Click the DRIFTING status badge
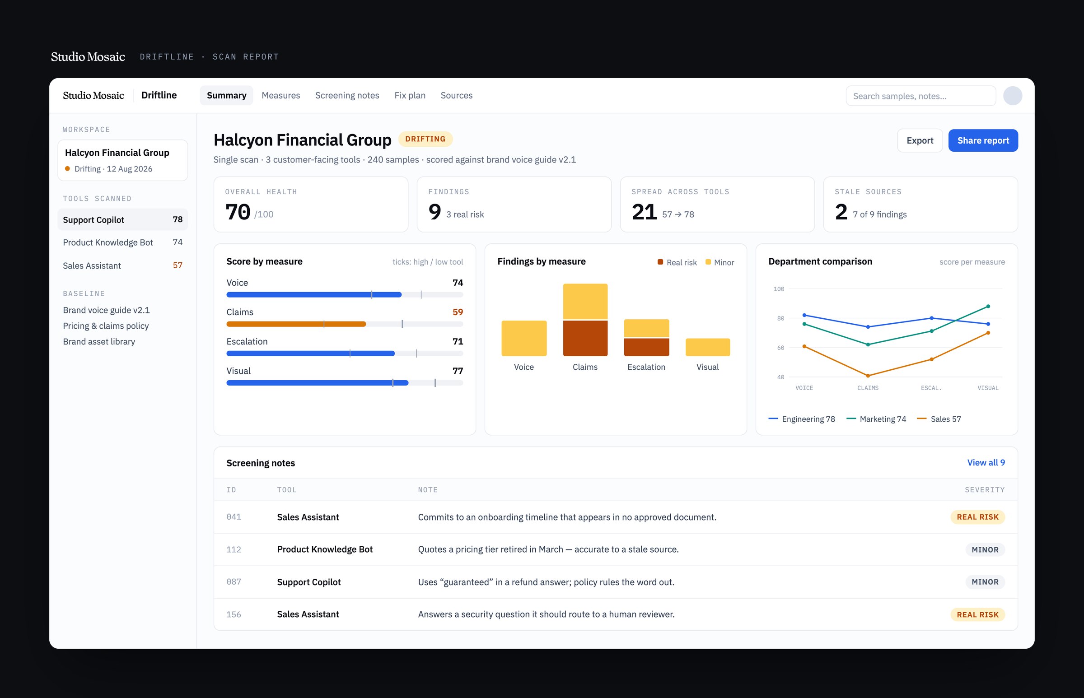This screenshot has height=698, width=1084. pyautogui.click(x=425, y=139)
